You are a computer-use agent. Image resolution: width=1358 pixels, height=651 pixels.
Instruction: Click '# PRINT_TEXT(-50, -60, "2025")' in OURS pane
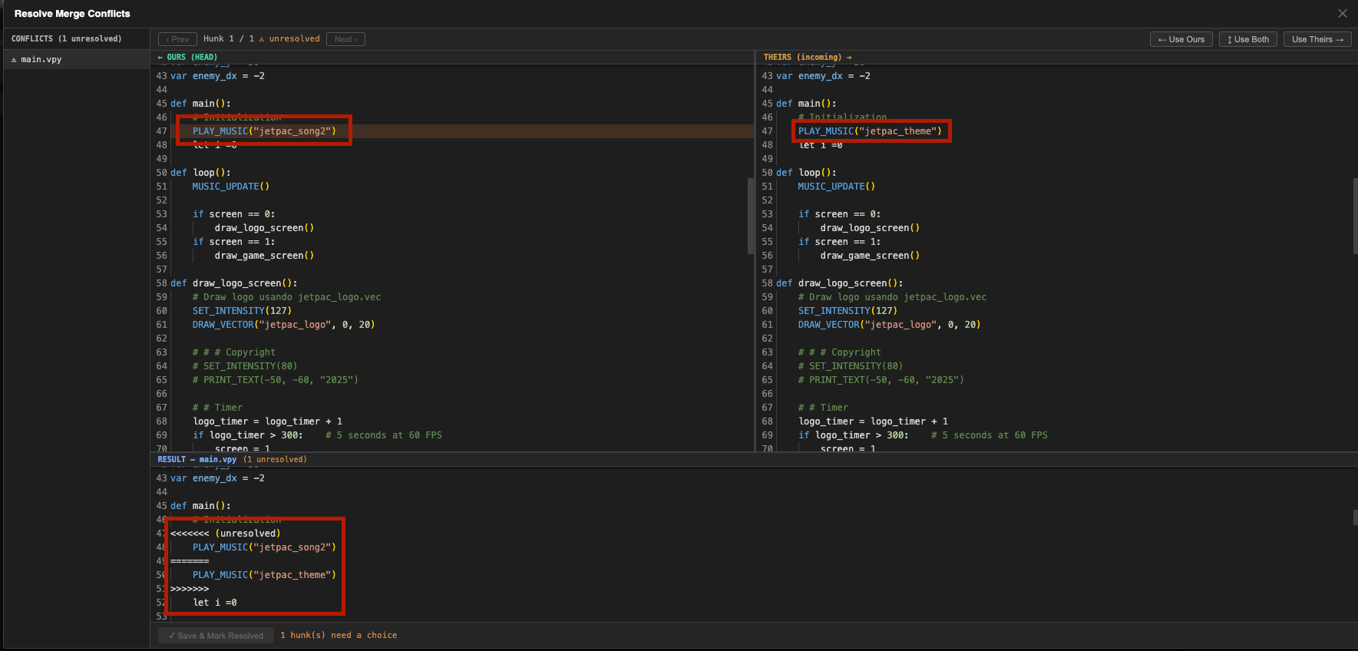tap(275, 380)
